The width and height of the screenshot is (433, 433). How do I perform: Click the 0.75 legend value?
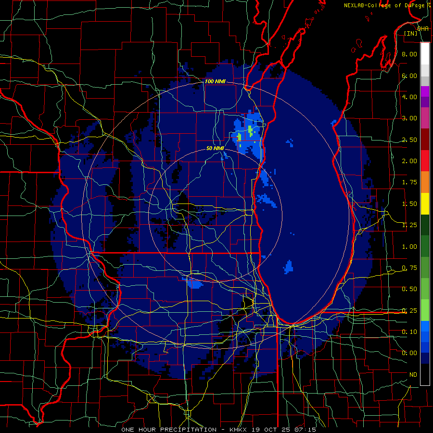tap(409, 268)
